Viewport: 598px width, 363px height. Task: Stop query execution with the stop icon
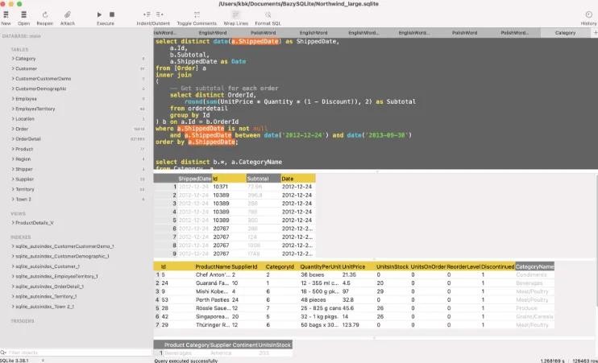point(112,14)
